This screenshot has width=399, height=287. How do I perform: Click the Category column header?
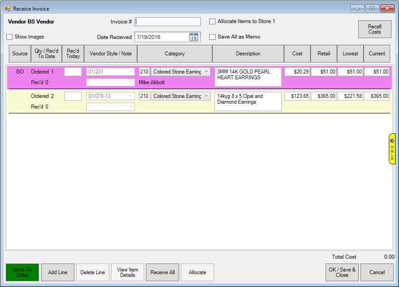[175, 54]
